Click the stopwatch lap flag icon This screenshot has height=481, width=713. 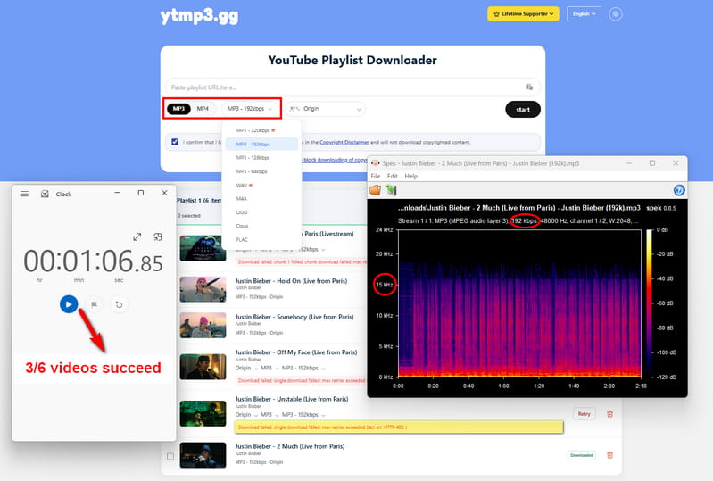click(94, 304)
